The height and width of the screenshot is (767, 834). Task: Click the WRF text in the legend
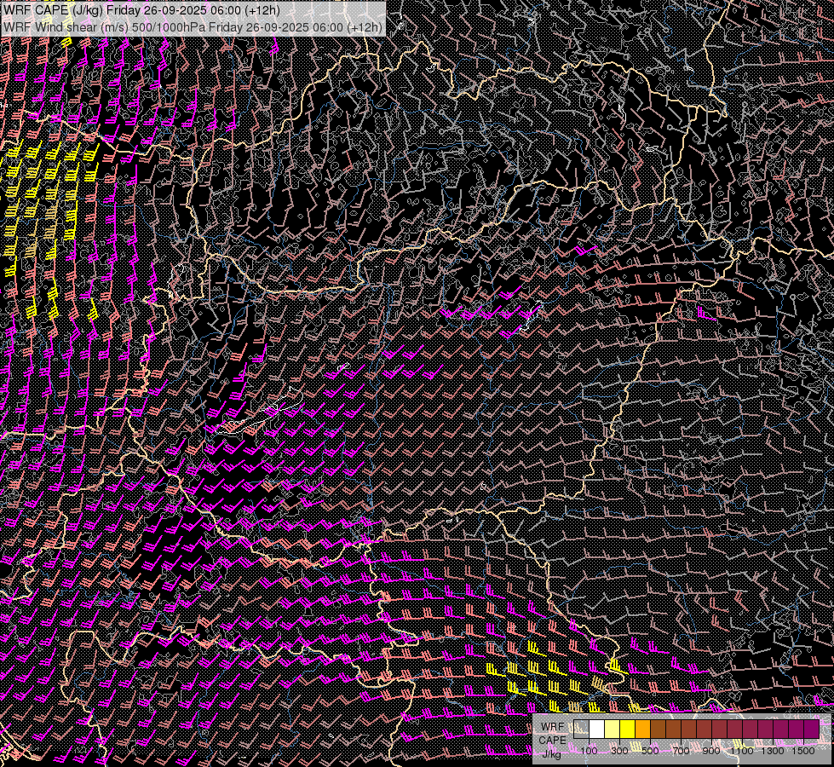point(552,726)
